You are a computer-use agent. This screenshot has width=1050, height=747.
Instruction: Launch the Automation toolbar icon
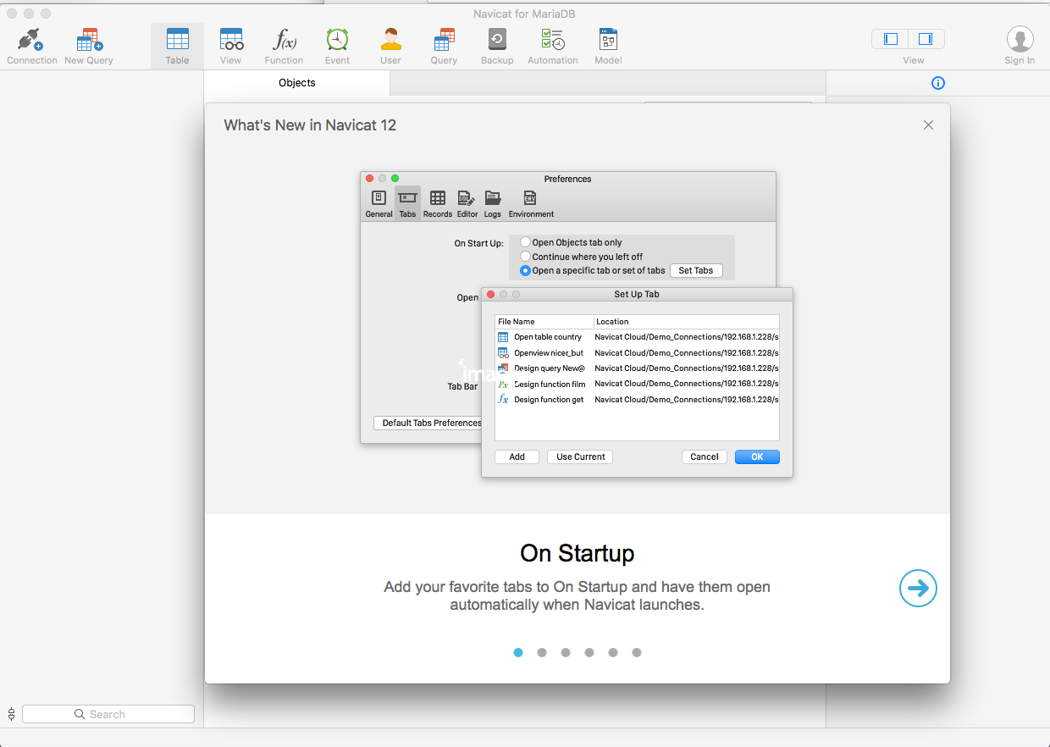(x=553, y=47)
